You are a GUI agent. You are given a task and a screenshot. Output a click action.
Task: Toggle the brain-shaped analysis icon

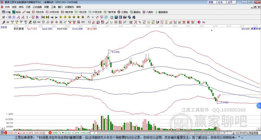pyautogui.click(x=106, y=17)
